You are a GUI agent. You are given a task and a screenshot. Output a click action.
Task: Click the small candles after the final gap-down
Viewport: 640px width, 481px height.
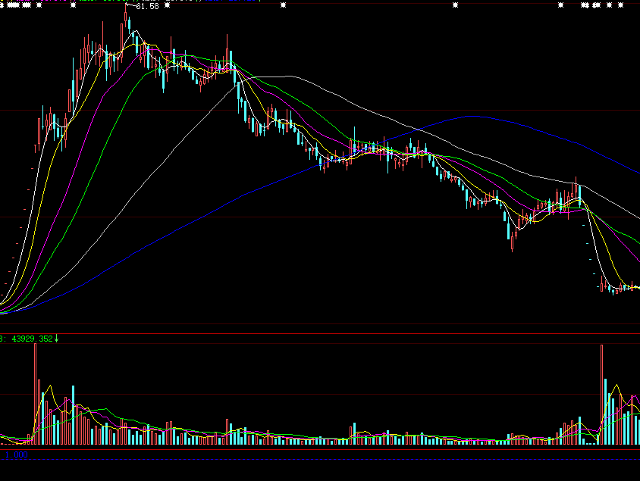[618, 288]
